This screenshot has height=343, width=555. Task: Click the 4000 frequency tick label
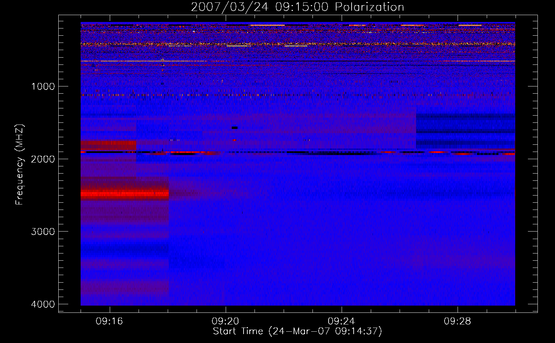(43, 304)
